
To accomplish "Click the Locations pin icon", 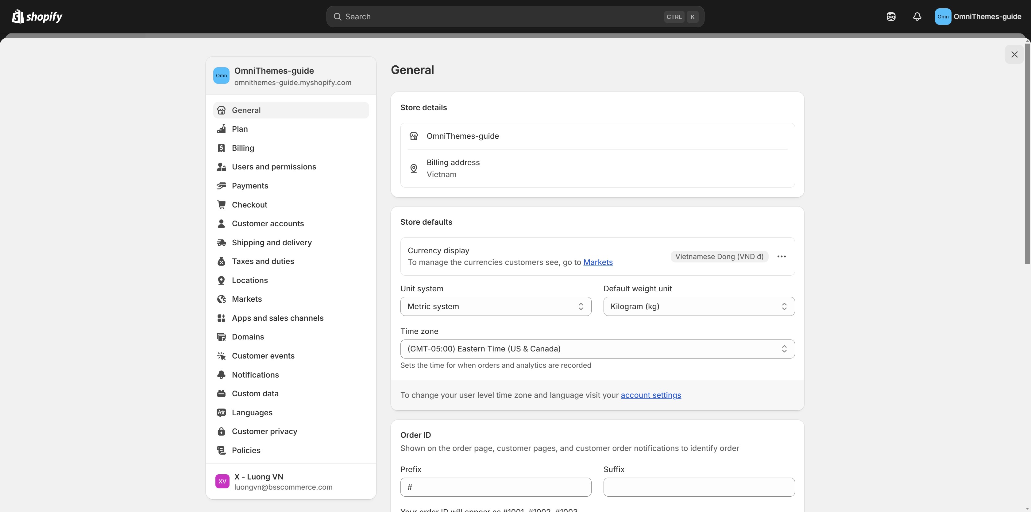I will (x=221, y=280).
